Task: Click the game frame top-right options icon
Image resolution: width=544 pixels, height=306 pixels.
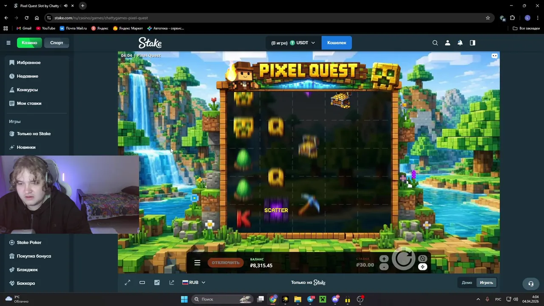Action: point(494,56)
